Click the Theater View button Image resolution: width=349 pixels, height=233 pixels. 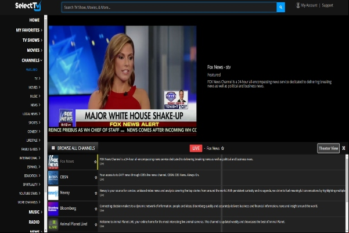tap(328, 148)
